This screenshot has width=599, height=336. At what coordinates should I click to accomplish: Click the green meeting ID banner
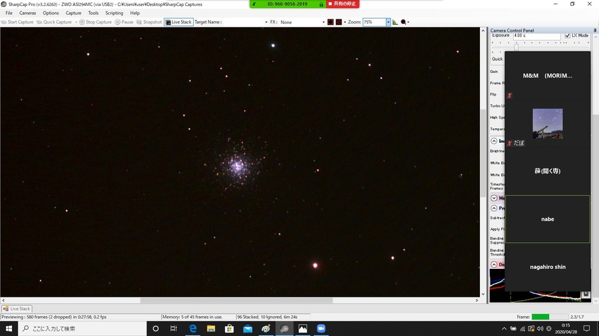click(x=288, y=4)
